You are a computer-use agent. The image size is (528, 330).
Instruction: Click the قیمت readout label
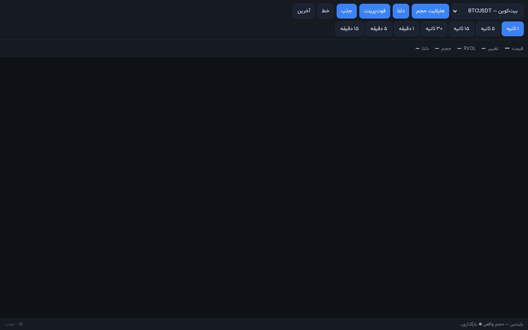tap(517, 49)
